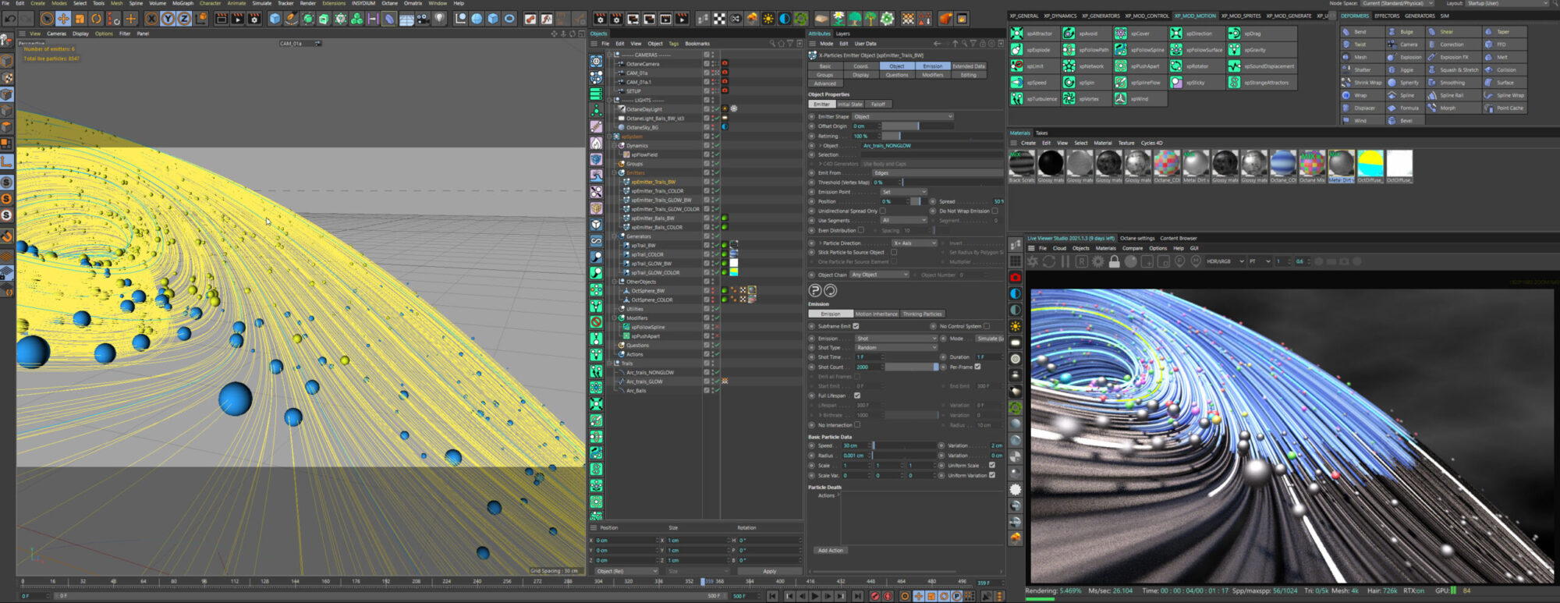Toggle the Subframe Emit checkbox
Image resolution: width=1560 pixels, height=603 pixels.
click(x=856, y=326)
